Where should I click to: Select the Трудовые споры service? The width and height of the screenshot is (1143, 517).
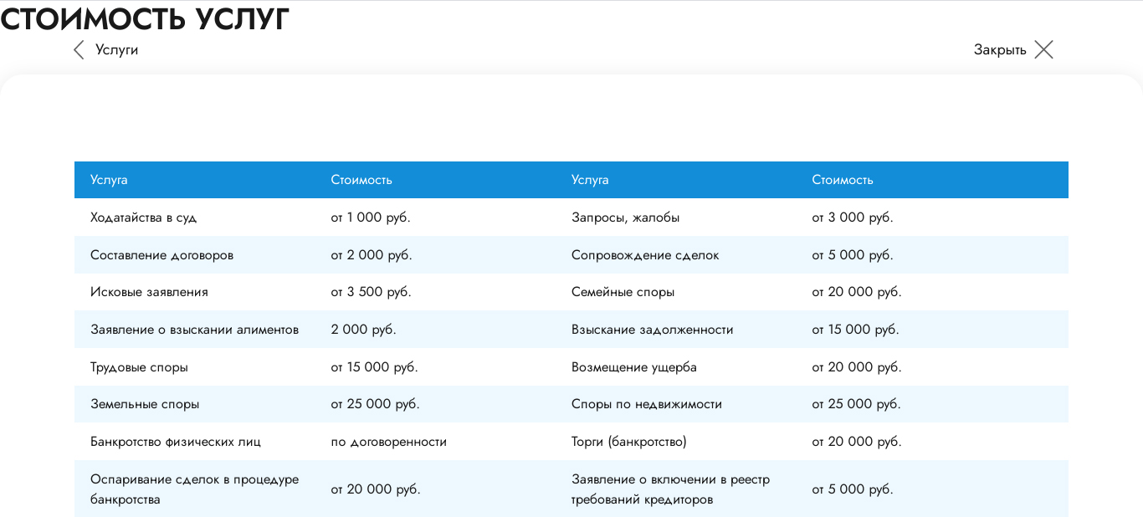tap(139, 367)
